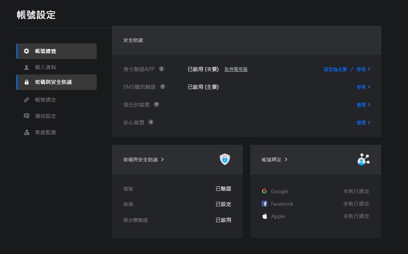Viewport: 408px width, 254px height.
Task: Click the 未執行綁定 status for Apple
Action: [356, 216]
